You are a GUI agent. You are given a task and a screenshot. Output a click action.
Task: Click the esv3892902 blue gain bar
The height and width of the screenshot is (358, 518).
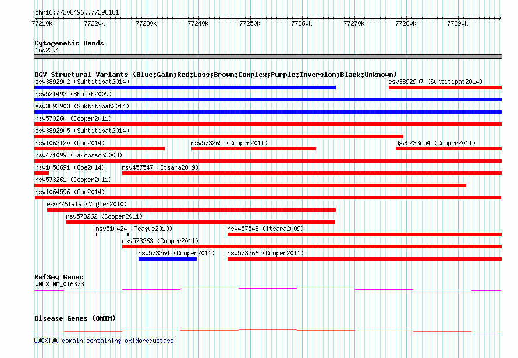[x=185, y=87]
